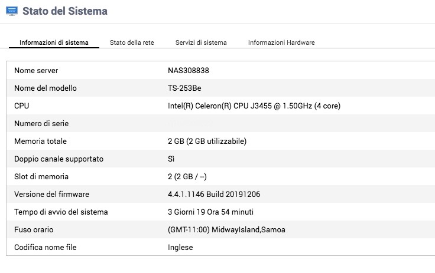435x273 pixels.
Task: Click the Doppio canale supportato label
Action: click(x=59, y=159)
